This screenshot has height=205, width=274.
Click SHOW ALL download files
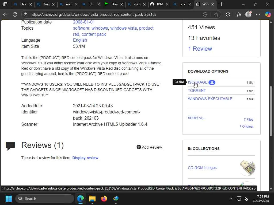(196, 118)
